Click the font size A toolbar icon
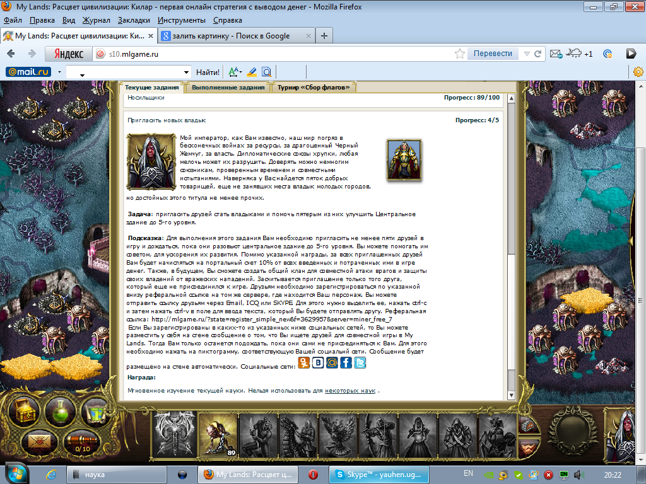The image size is (646, 484). (x=235, y=72)
